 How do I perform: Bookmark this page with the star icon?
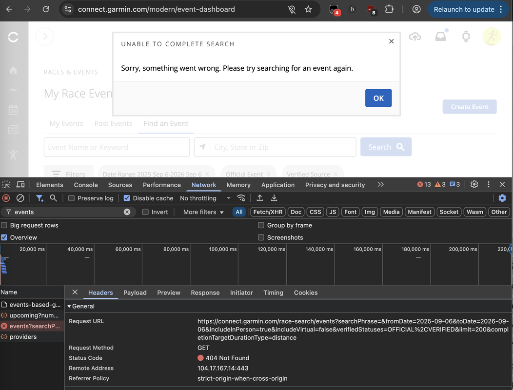(308, 9)
